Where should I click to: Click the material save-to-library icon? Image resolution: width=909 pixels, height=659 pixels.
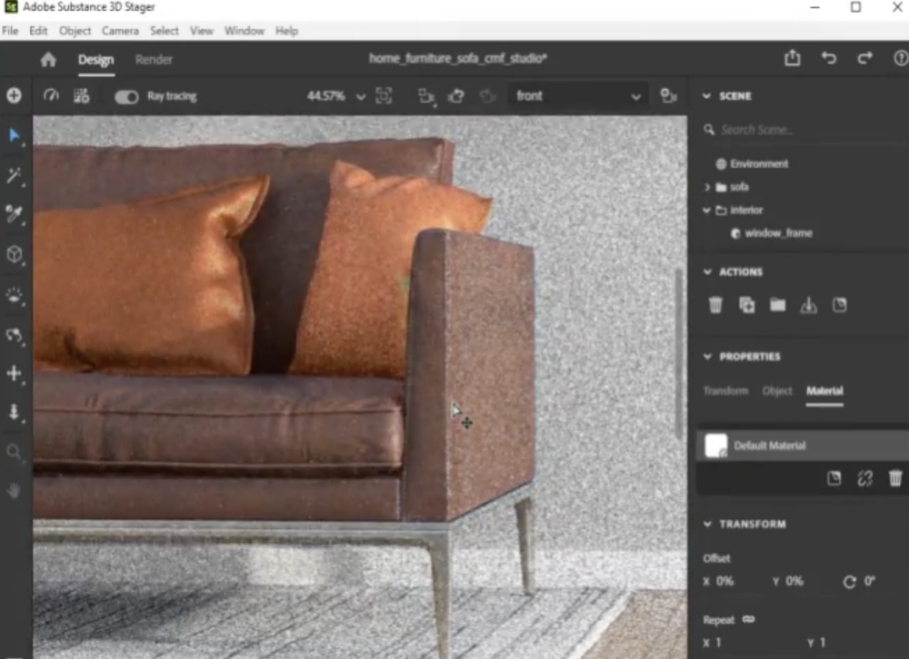tap(834, 477)
